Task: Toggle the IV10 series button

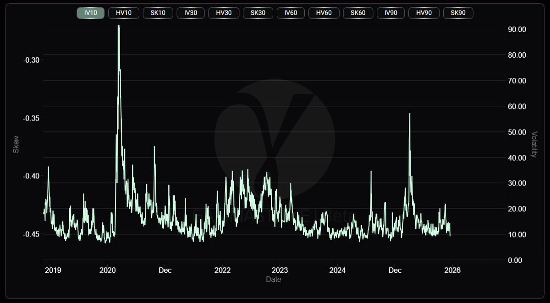Action: click(91, 13)
